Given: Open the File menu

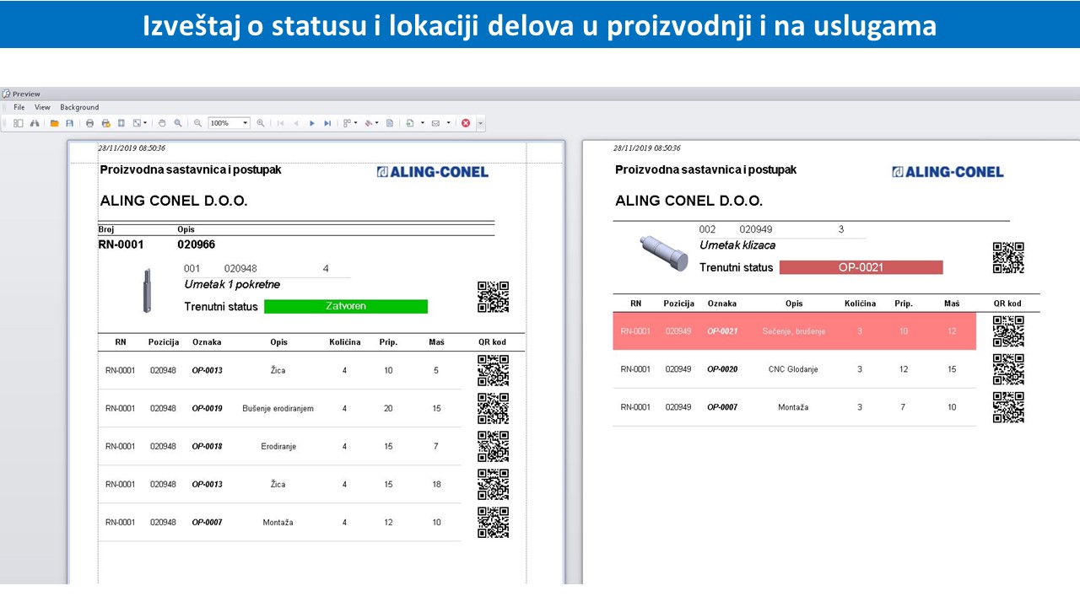Looking at the screenshot, I should [x=19, y=107].
